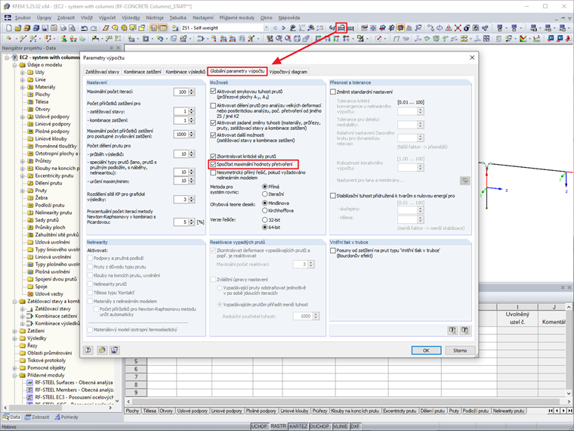Click the calculation parameters icon in toolbar
This screenshot has height=431, width=574.
(341, 28)
